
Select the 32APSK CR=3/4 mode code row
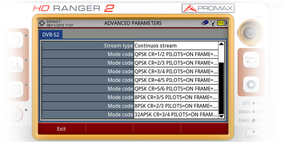pyautogui.click(x=130, y=114)
